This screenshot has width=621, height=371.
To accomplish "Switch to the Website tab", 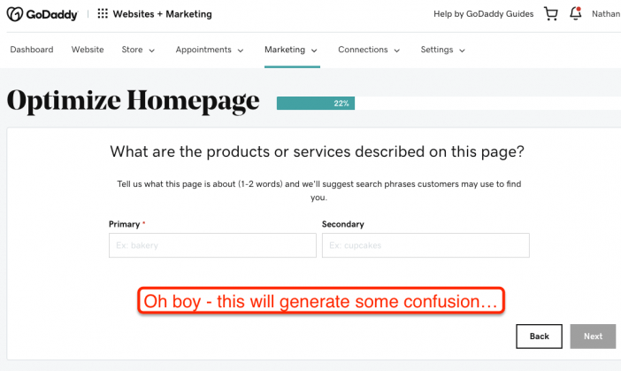I will point(88,50).
